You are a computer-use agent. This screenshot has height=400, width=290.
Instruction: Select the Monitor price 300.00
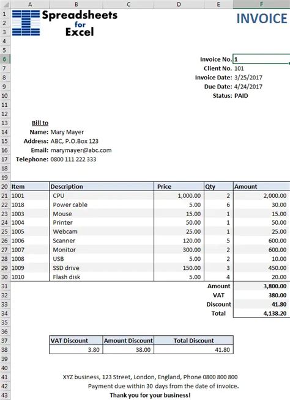[179, 250]
